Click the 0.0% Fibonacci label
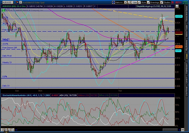 coord(5,76)
